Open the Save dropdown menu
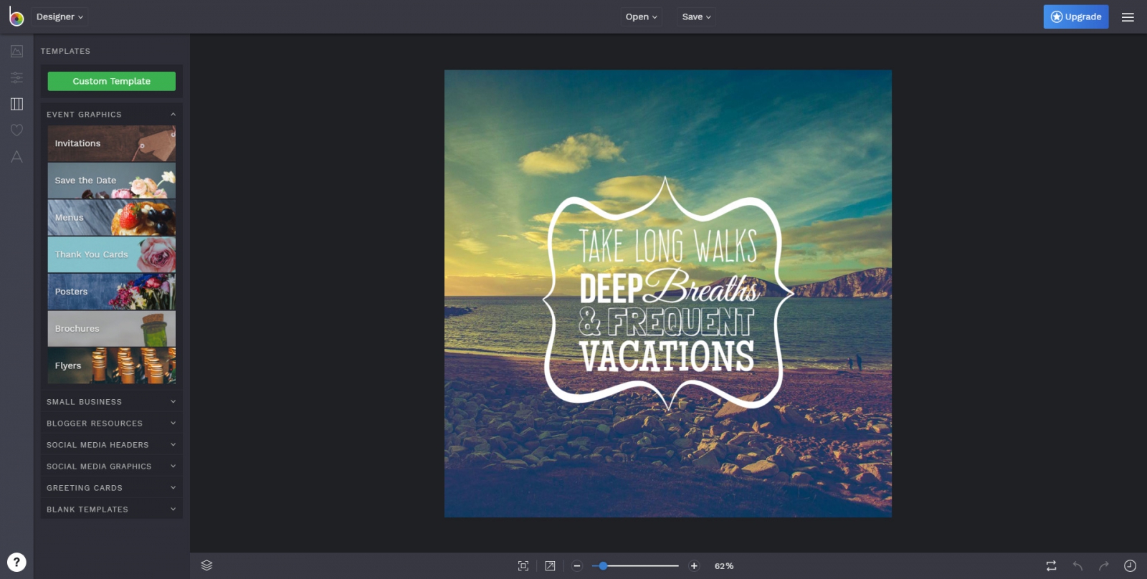 click(697, 17)
